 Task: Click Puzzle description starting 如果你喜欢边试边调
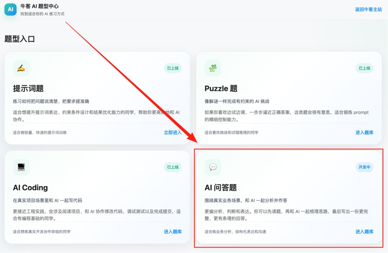287,116
